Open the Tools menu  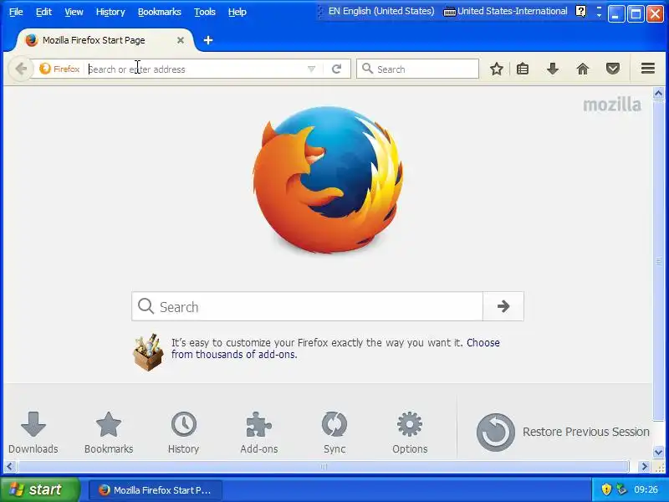point(205,12)
